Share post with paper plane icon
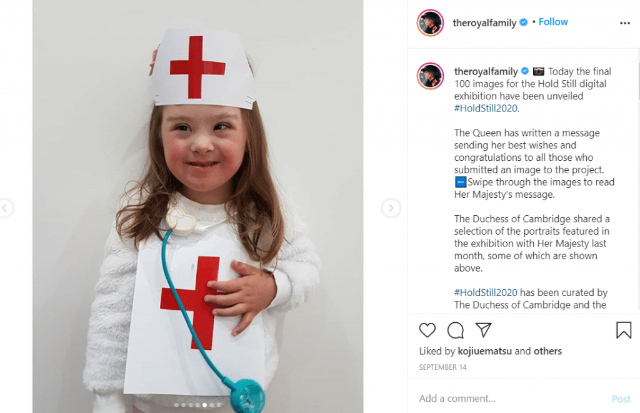 483,330
